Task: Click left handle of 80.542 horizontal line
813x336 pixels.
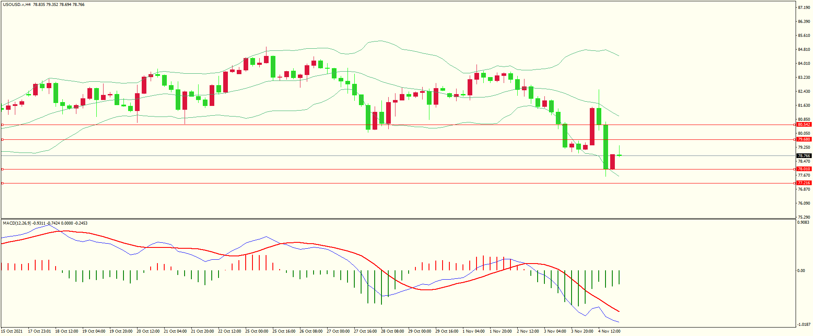Action: pos(2,125)
